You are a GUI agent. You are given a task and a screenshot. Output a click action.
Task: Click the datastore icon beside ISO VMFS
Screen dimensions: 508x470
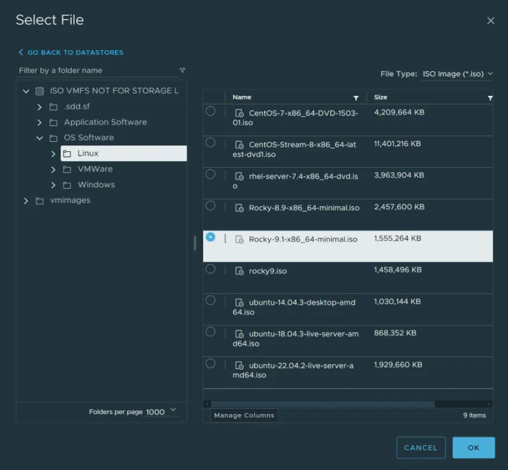[x=39, y=91]
